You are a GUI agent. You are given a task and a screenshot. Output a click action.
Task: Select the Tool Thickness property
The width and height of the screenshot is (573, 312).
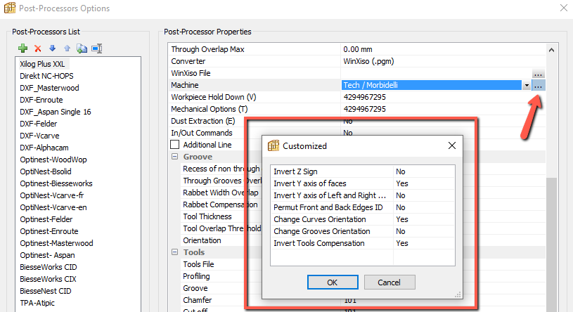point(207,216)
